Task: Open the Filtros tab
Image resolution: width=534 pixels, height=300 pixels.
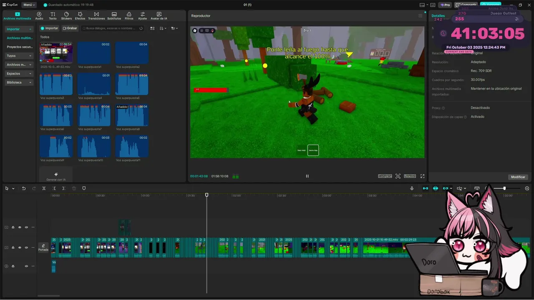Action: 129,16
